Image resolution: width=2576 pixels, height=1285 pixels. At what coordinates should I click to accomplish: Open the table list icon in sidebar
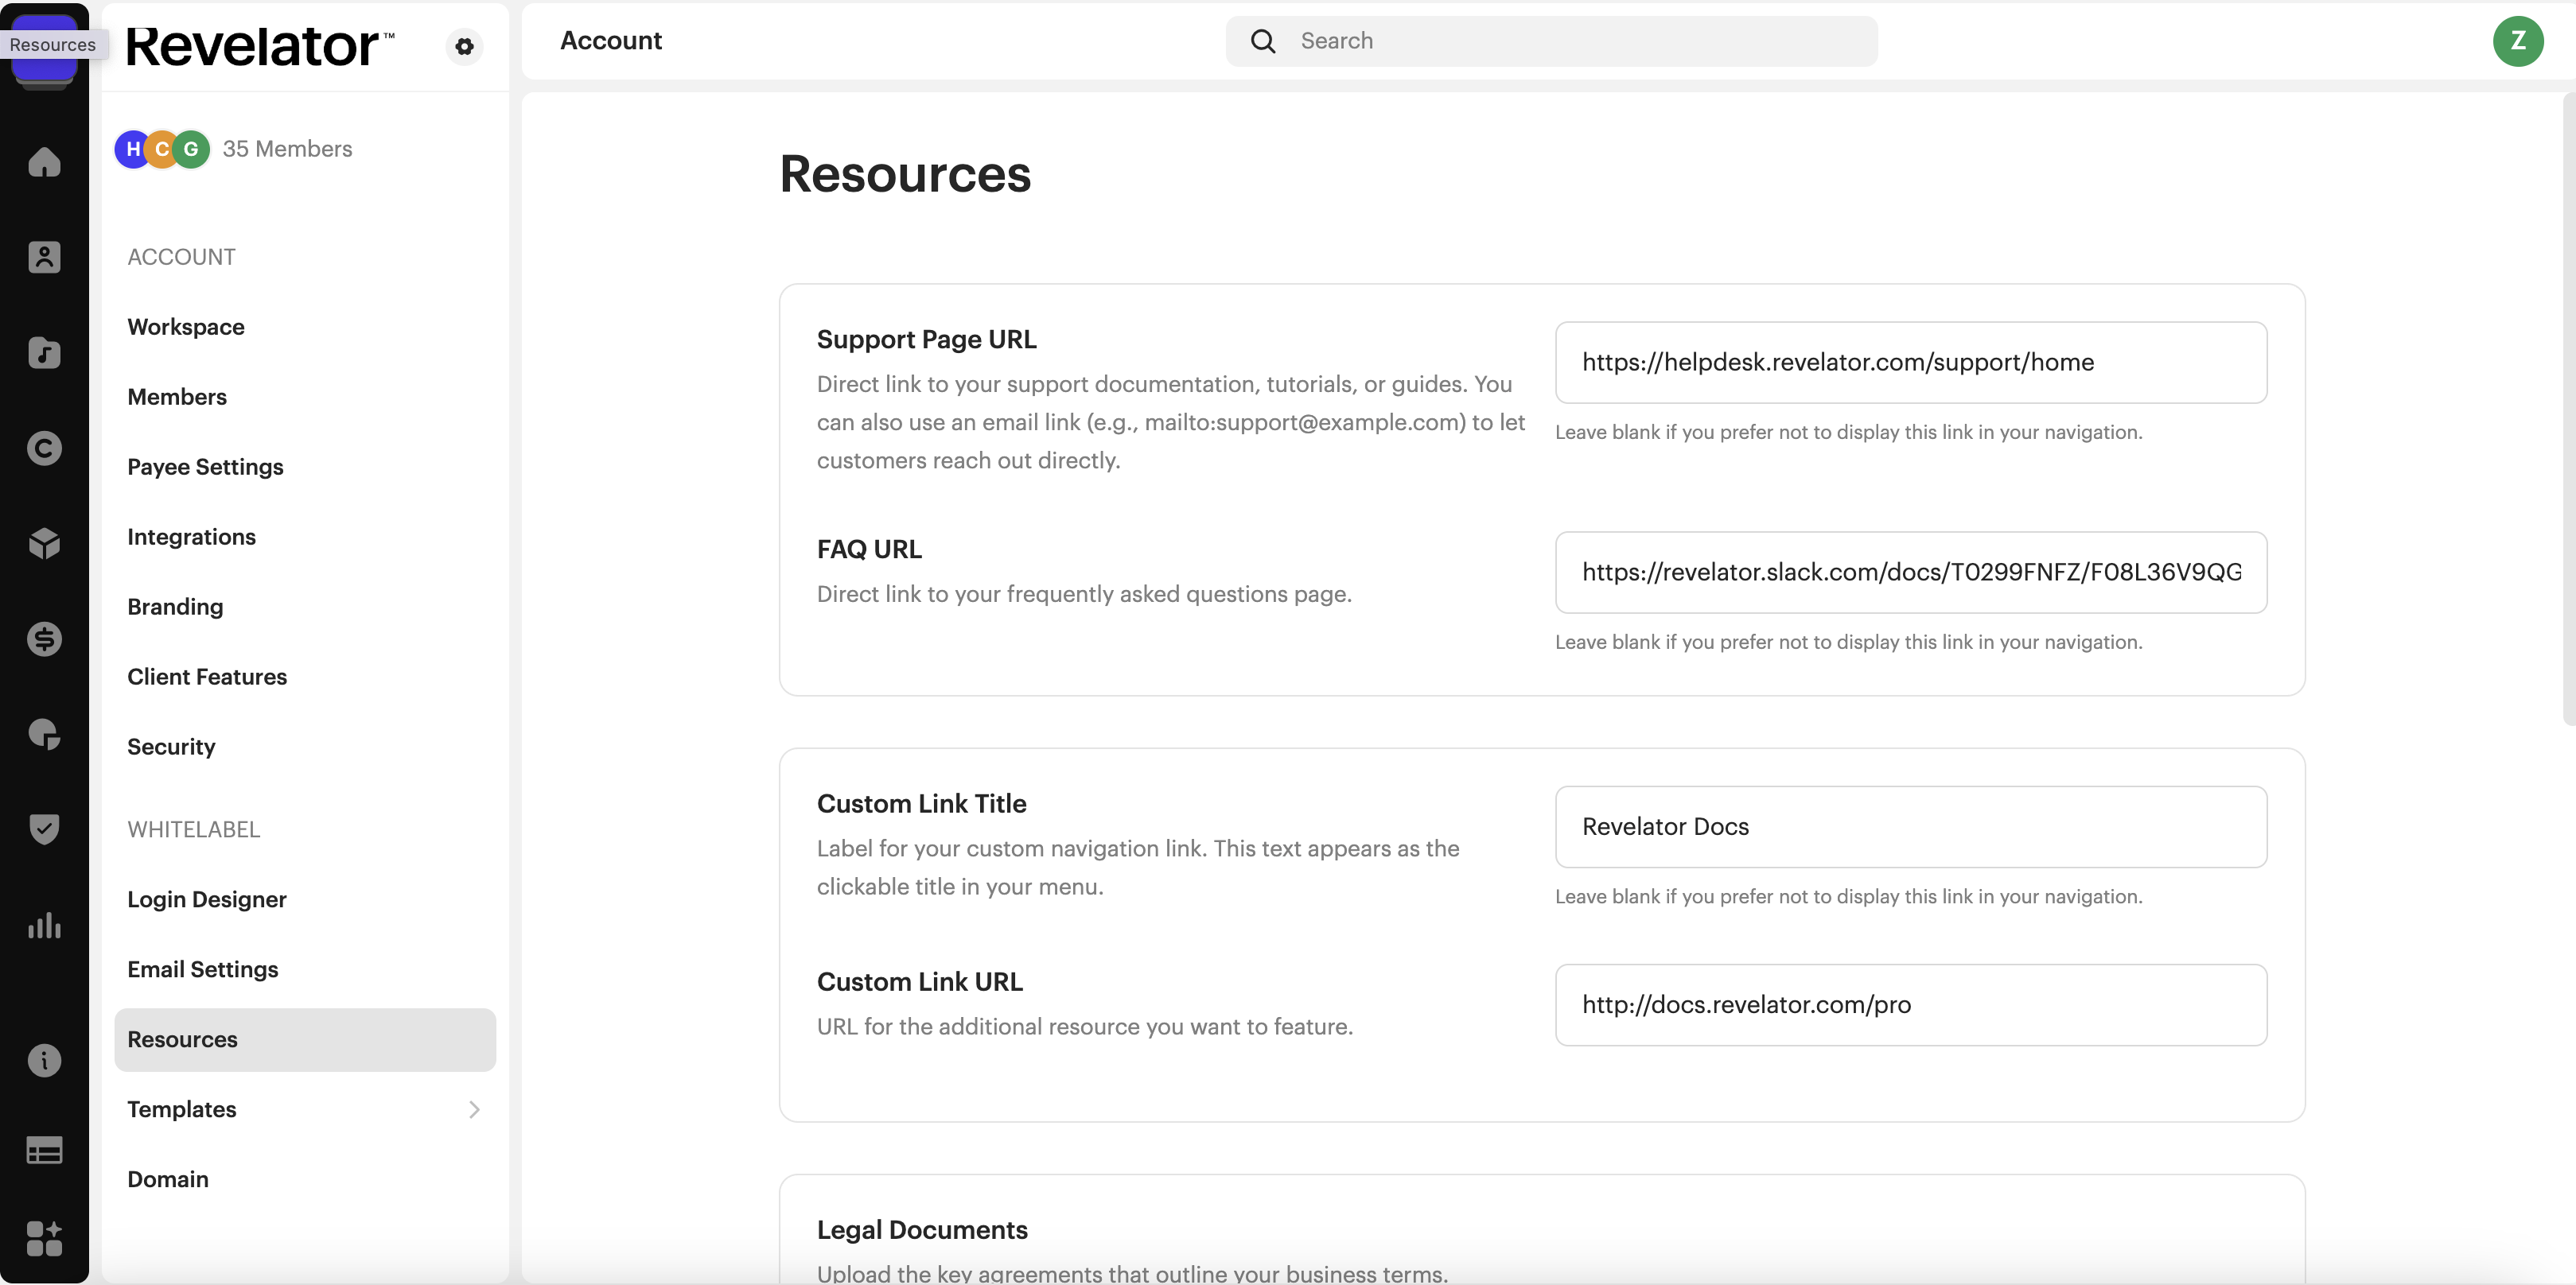[x=44, y=1150]
